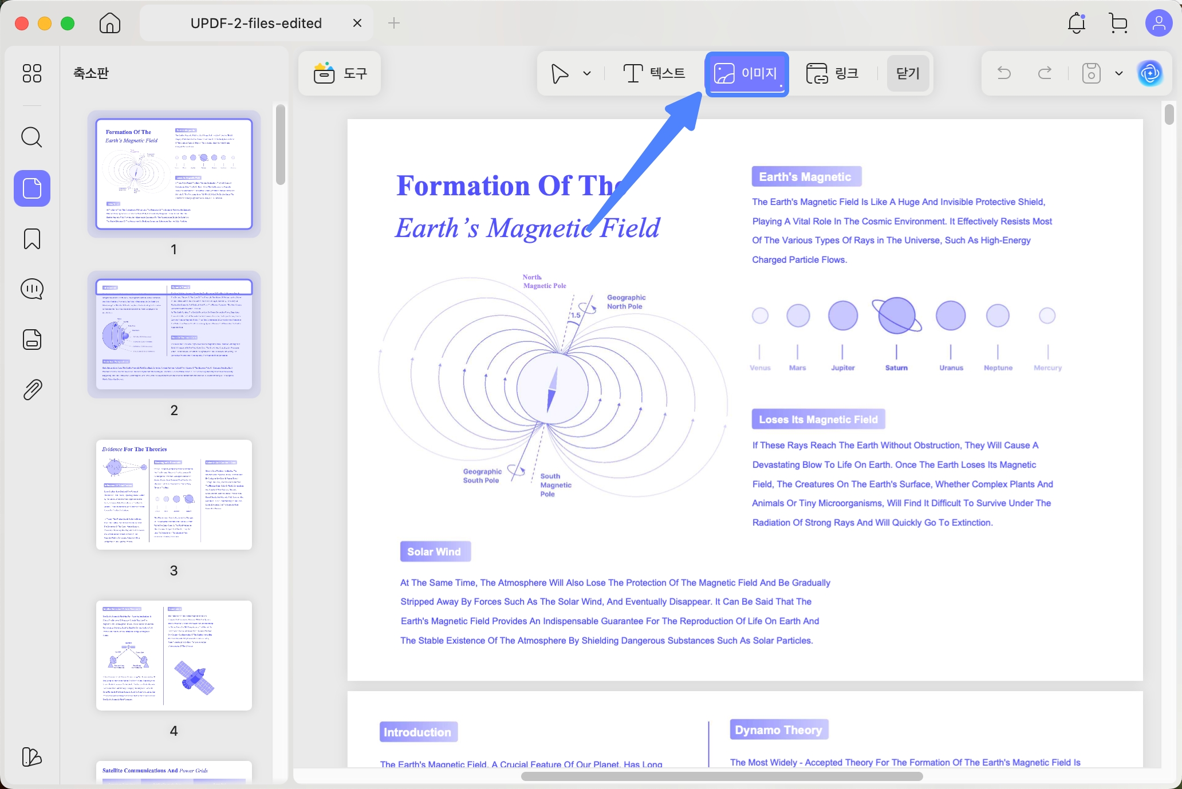Click the South Magnetic Pole label
1182x789 pixels.
tap(555, 485)
